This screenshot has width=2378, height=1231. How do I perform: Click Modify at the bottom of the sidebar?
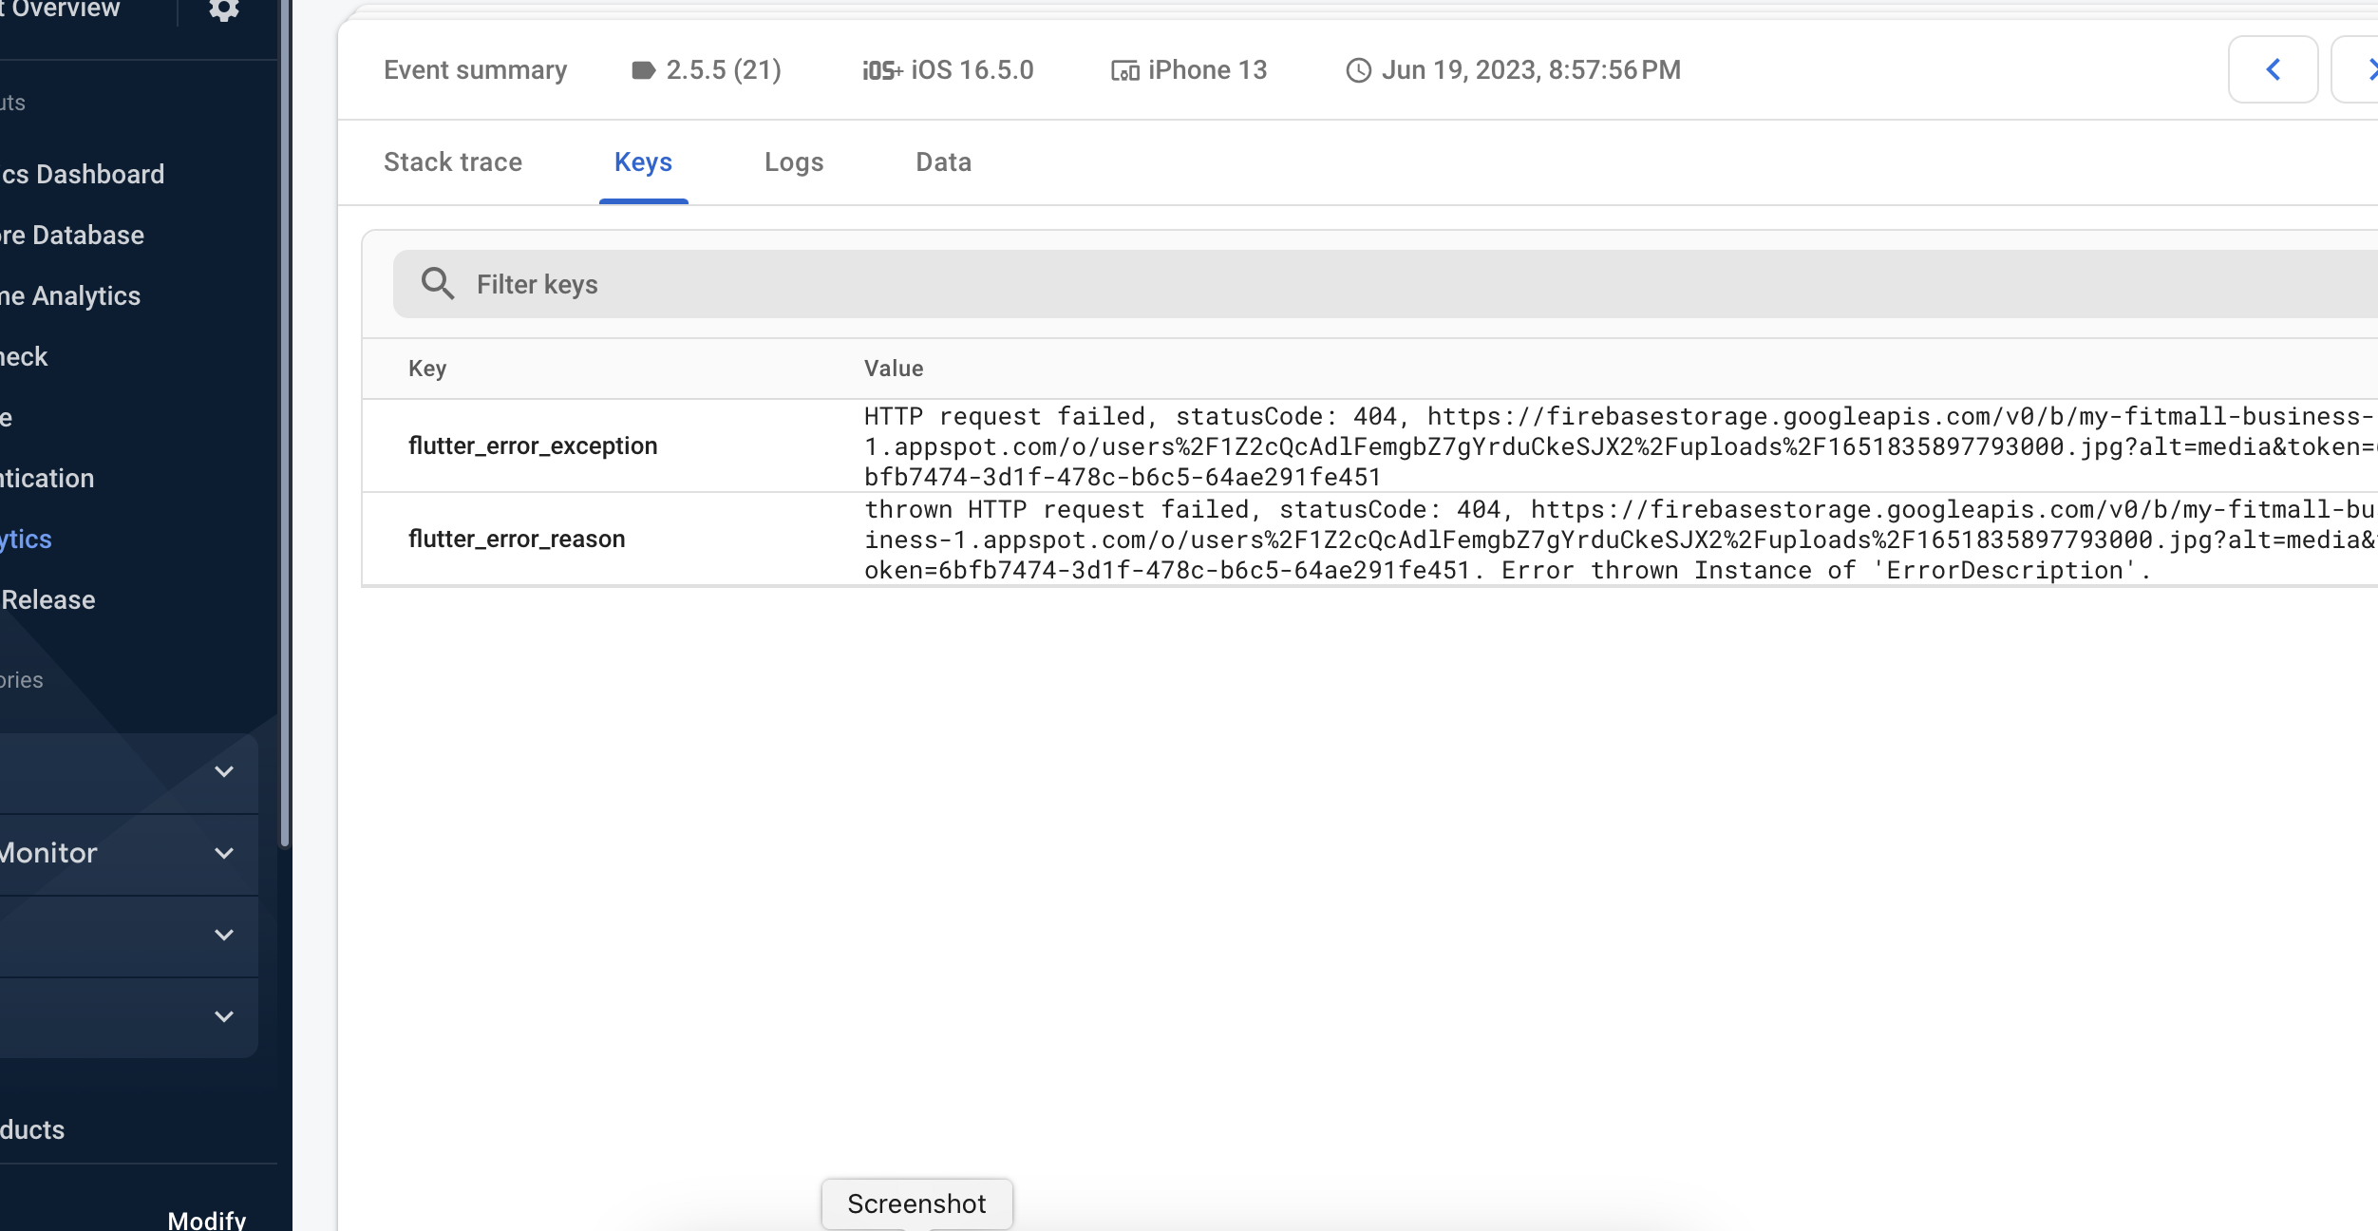click(x=207, y=1219)
